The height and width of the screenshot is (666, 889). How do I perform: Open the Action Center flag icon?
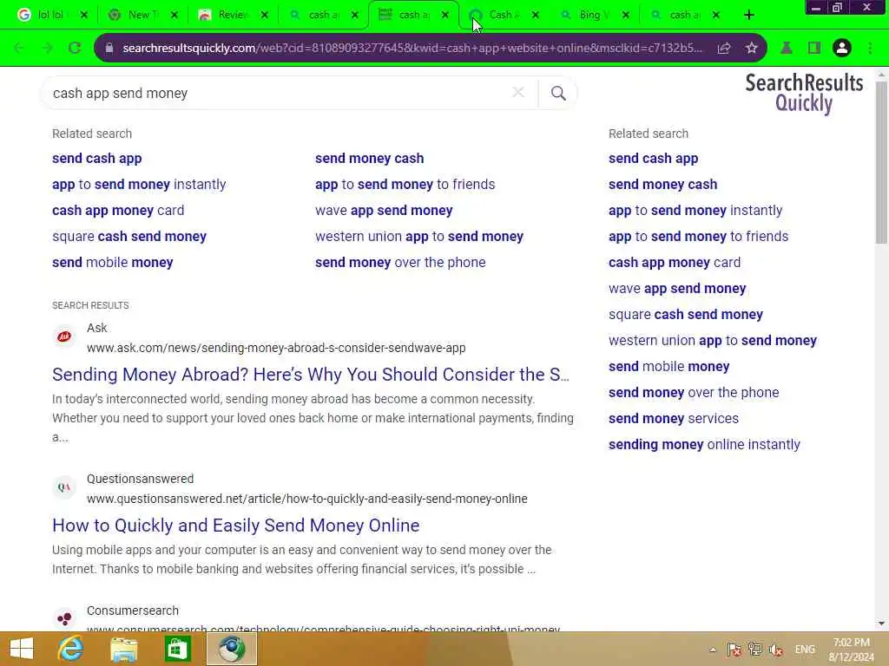pos(734,650)
